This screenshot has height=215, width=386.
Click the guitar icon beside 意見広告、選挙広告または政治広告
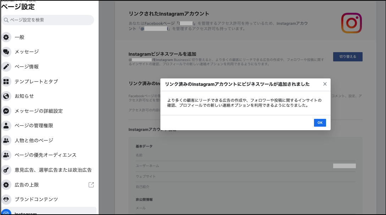pos(6,170)
